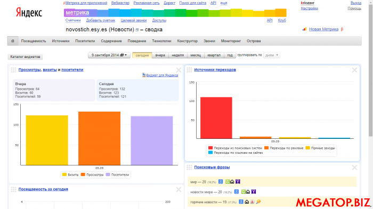This screenshot has height=209, width=373.
Task: Select the год period button
Action: pyautogui.click(x=230, y=55)
